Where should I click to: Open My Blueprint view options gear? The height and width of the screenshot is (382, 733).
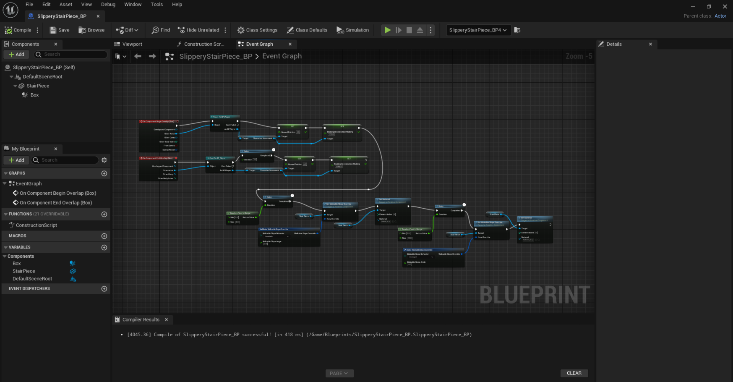point(104,160)
